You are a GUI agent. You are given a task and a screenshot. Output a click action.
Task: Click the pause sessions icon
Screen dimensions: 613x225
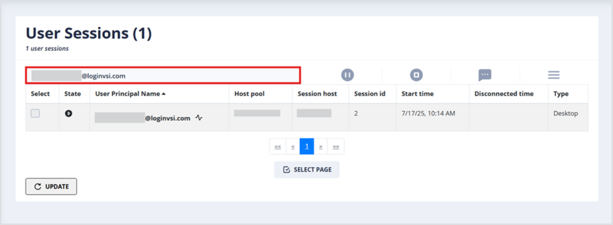(347, 75)
